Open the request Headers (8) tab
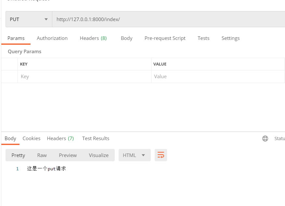The width and height of the screenshot is (285, 206). (93, 38)
